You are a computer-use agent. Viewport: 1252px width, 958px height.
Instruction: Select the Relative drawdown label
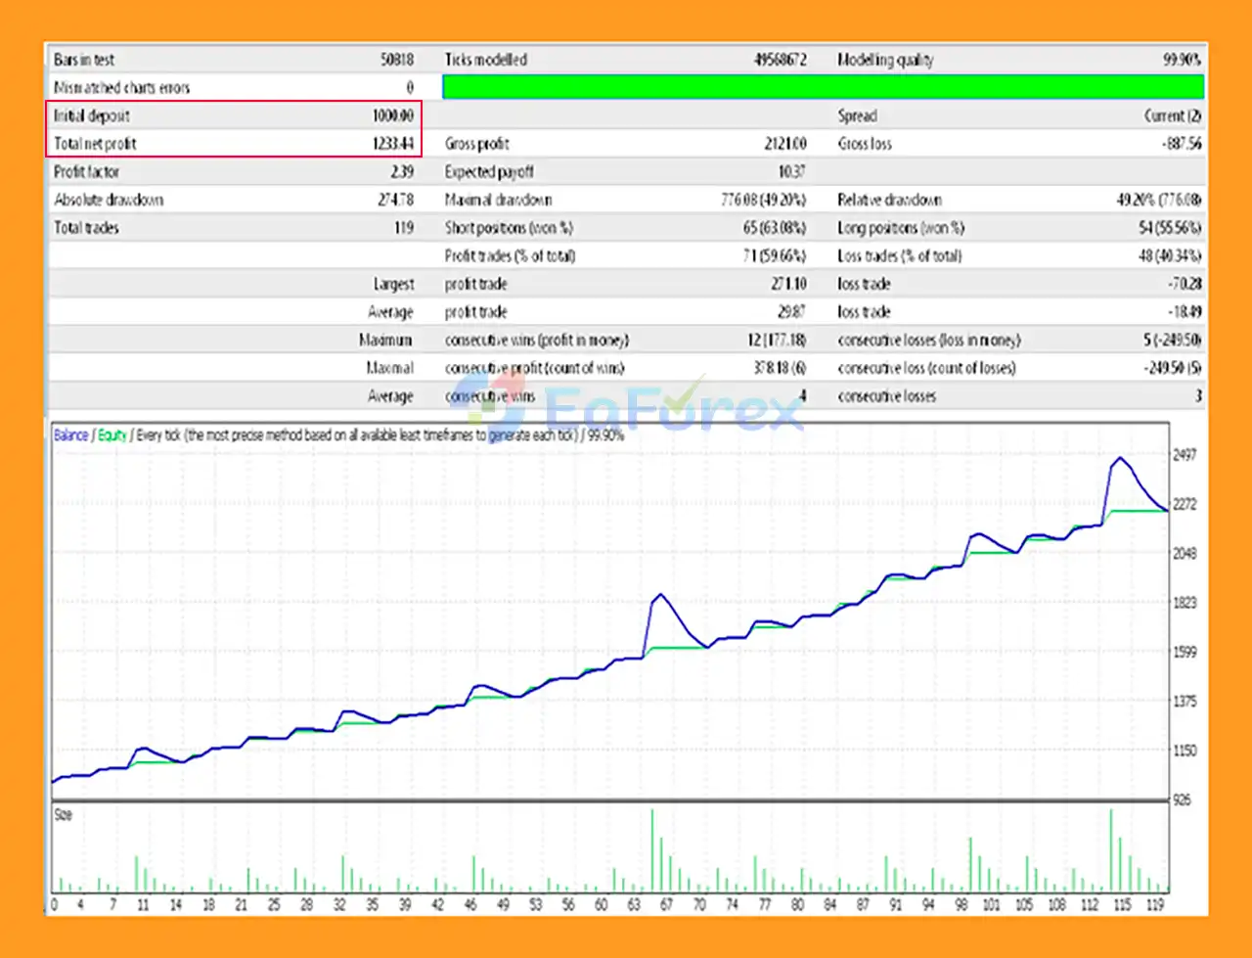coord(889,200)
